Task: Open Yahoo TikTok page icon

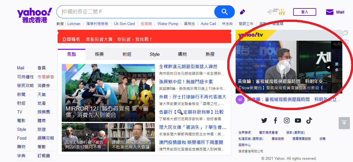Action: [x=309, y=120]
